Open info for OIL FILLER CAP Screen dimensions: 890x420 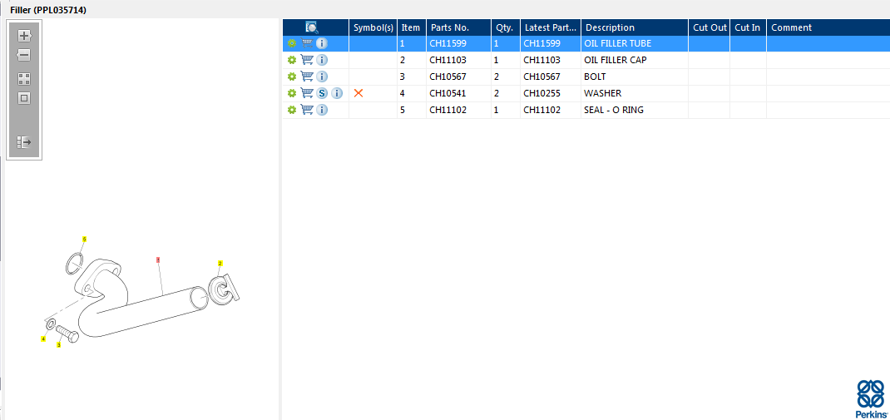[x=322, y=60]
